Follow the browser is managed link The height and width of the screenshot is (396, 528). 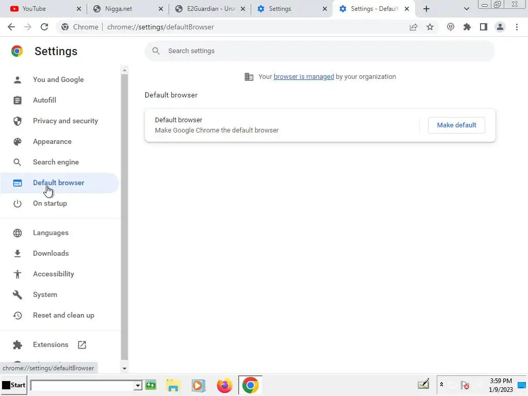point(304,77)
